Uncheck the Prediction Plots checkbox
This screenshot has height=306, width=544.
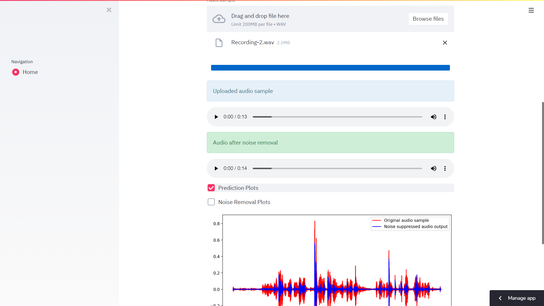click(211, 188)
